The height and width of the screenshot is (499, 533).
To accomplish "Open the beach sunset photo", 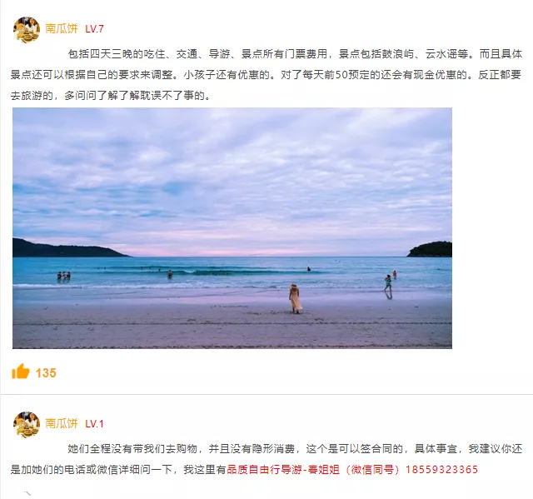I will click(x=232, y=228).
